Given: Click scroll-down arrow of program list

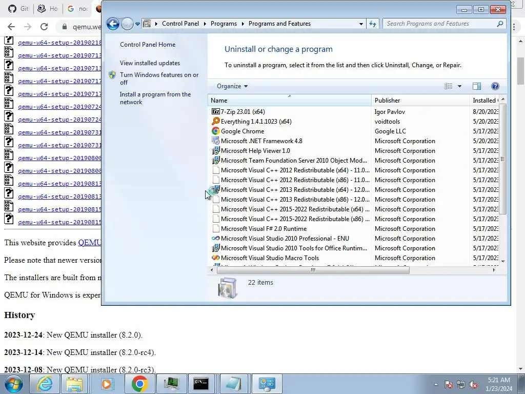Looking at the screenshot, I should pyautogui.click(x=502, y=261).
